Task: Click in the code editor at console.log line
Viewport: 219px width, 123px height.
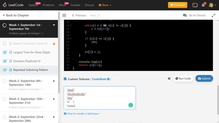Action: coord(90,62)
